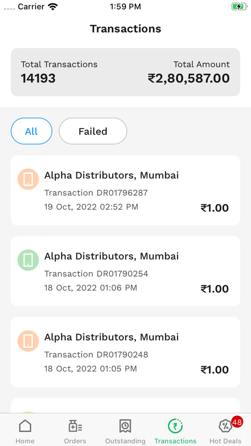This screenshot has width=251, height=446.
Task: Switch to the Failed filter chip
Action: pyautogui.click(x=93, y=131)
